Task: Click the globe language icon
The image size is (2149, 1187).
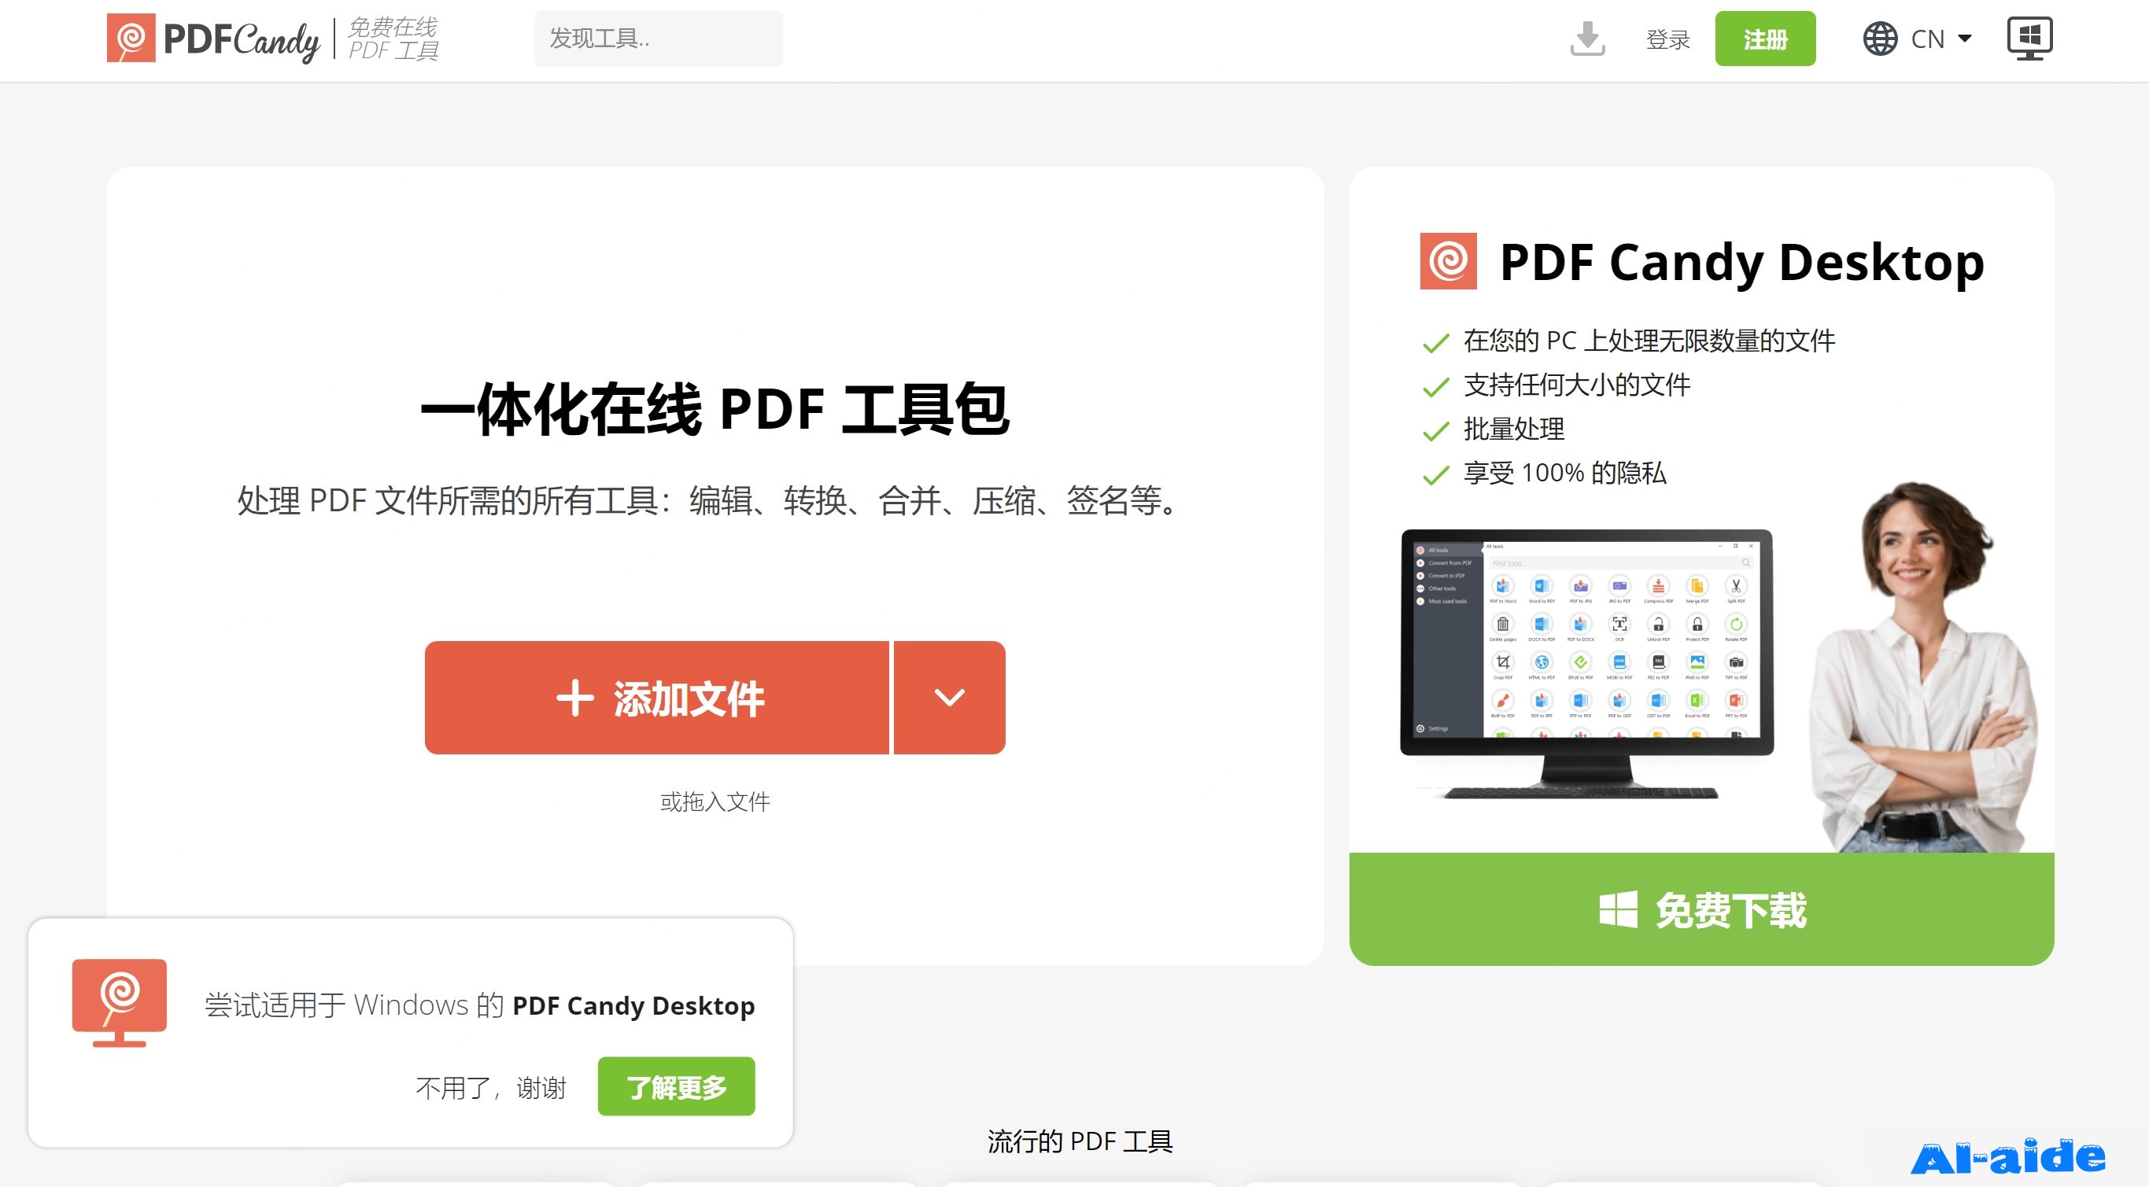Action: (1880, 39)
